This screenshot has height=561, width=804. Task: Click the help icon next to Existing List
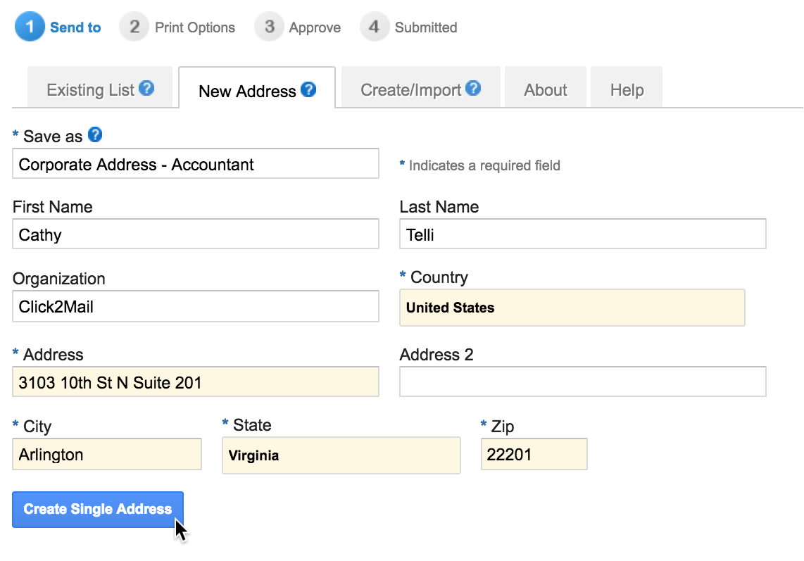point(146,88)
